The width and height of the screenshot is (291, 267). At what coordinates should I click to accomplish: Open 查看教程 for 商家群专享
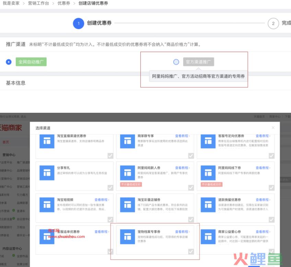183,136
